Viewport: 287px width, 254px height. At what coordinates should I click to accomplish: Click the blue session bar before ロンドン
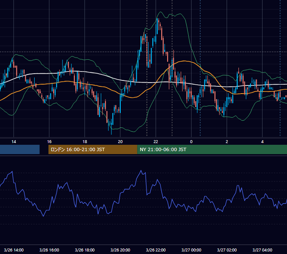[20, 149]
